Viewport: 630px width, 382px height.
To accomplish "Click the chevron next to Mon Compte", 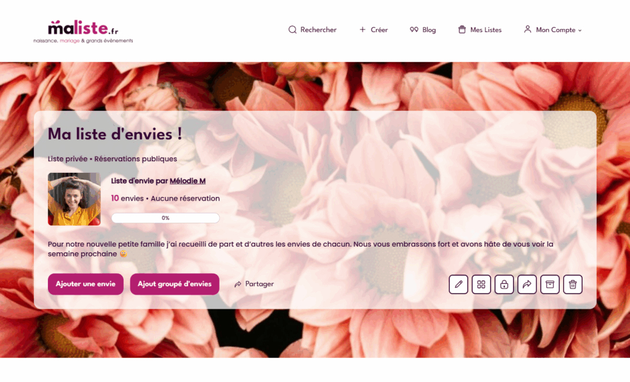I will 580,30.
